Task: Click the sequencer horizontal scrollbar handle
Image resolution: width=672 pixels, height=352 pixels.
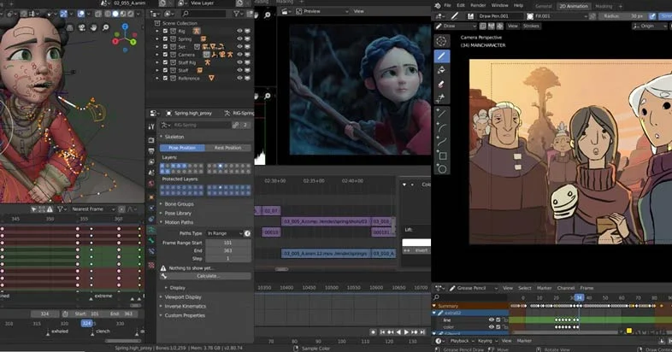Action: click(281, 269)
